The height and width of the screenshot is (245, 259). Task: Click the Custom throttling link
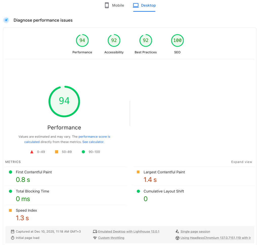111,238
